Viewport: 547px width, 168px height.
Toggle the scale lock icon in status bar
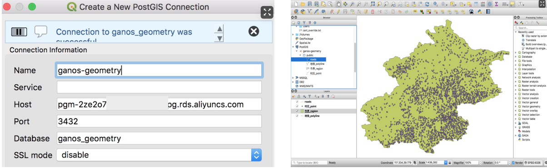[450, 163]
